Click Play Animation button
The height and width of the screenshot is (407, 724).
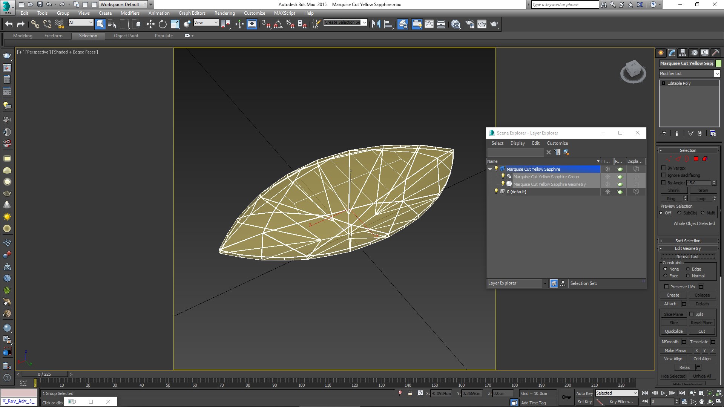[663, 393]
